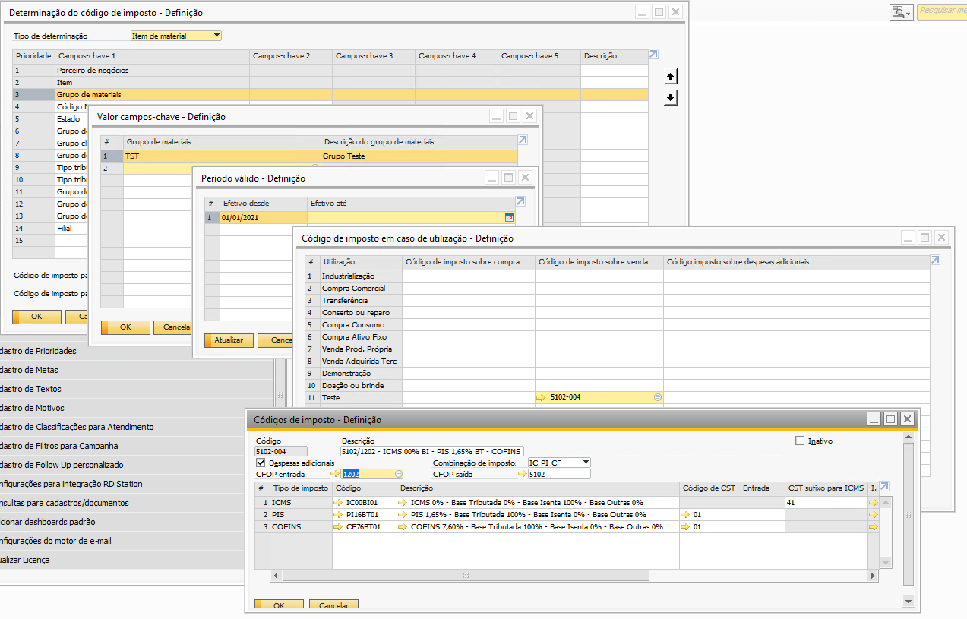Click link arrow next to 5102-004 sales tax code
This screenshot has width=967, height=619.
[541, 397]
